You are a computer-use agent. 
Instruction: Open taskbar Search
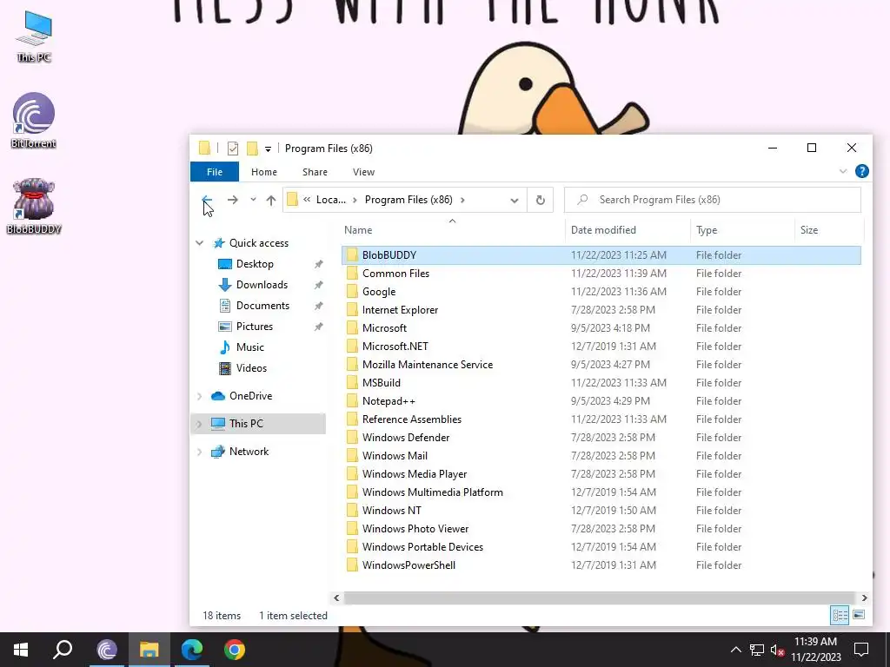coord(63,650)
